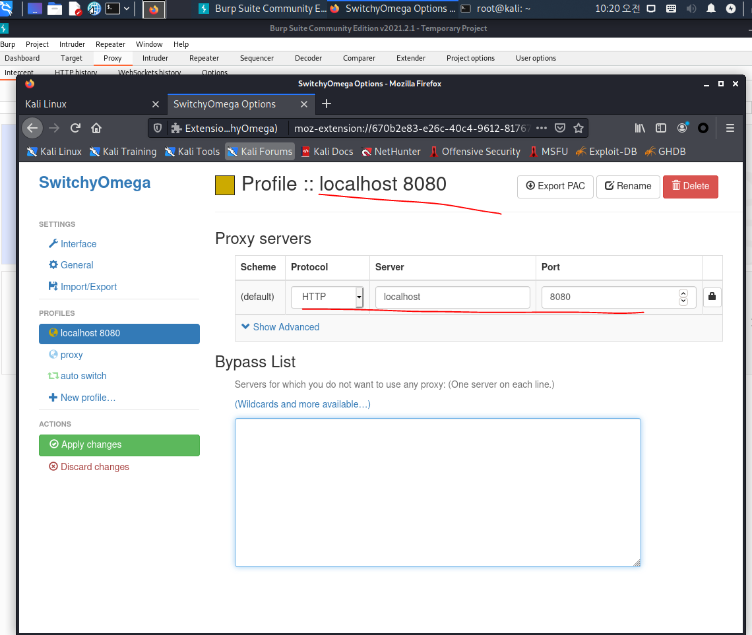Viewport: 752px width, 635px height.
Task: Decrease the port number with down stepper
Action: pyautogui.click(x=683, y=301)
